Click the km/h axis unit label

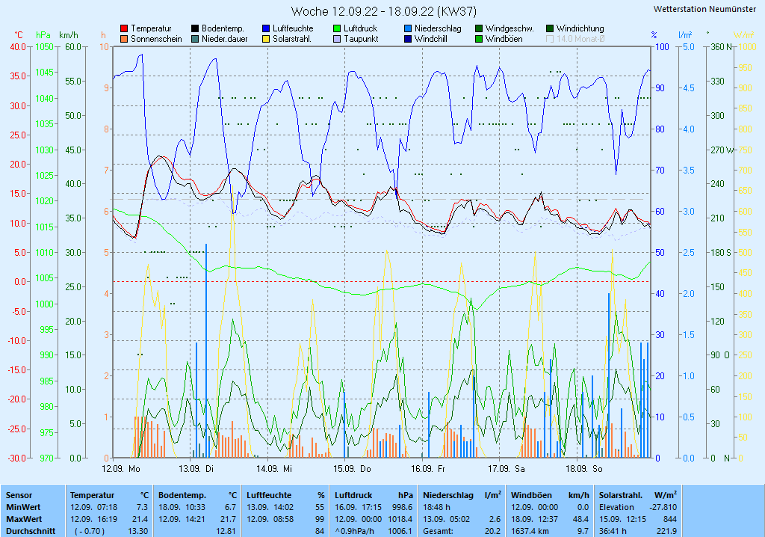pos(68,35)
